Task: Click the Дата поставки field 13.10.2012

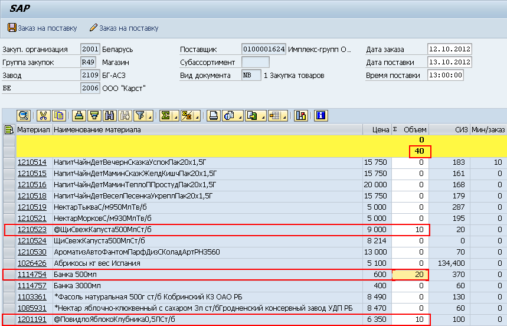Action: 449,62
